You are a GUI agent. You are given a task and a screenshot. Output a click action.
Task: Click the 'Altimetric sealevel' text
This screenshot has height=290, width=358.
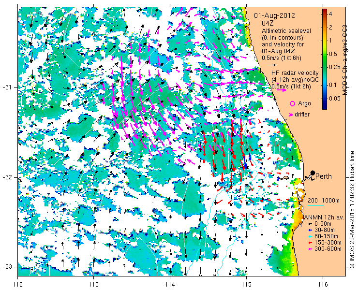pos(286,30)
